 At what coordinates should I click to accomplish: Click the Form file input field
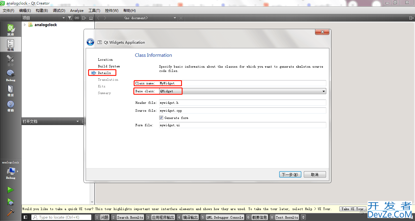(242, 125)
